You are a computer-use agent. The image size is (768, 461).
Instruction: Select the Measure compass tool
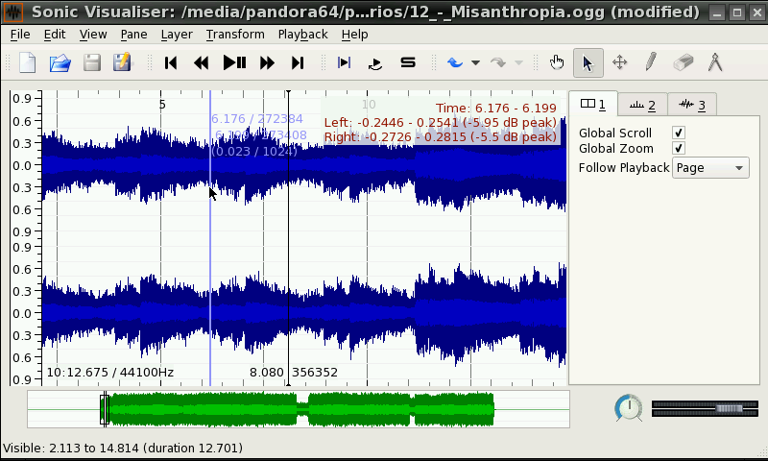[x=714, y=63]
